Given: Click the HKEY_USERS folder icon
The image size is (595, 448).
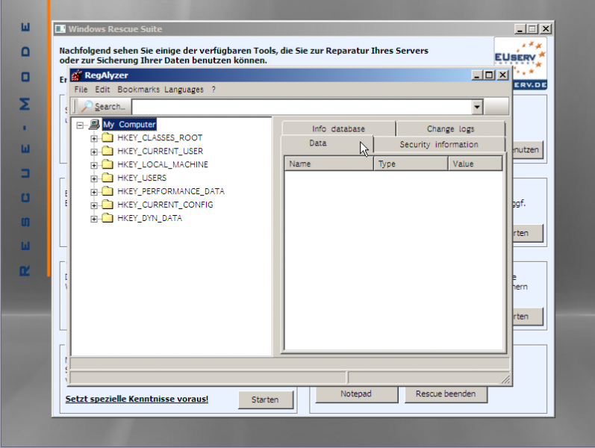Looking at the screenshot, I should coord(108,178).
